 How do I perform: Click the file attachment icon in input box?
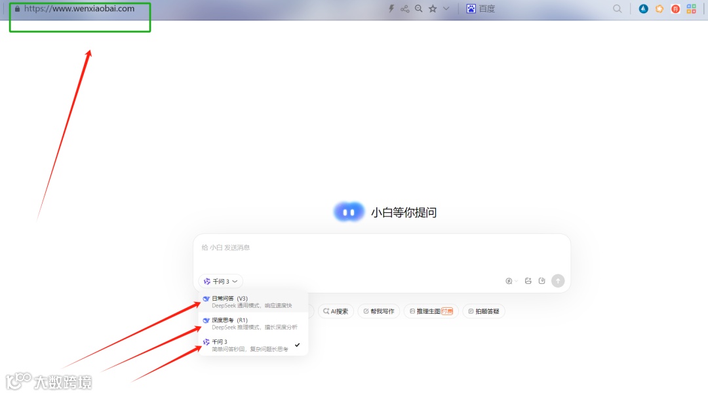(542, 281)
